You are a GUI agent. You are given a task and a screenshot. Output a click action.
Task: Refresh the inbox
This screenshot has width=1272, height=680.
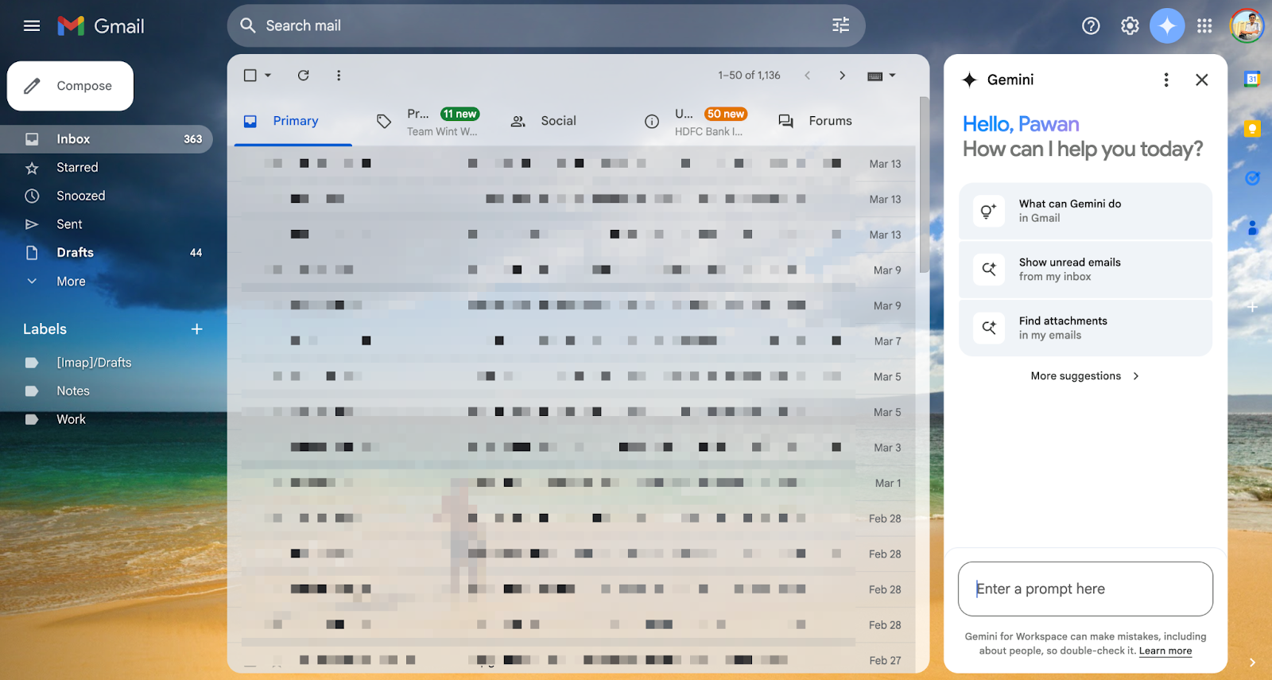[303, 76]
